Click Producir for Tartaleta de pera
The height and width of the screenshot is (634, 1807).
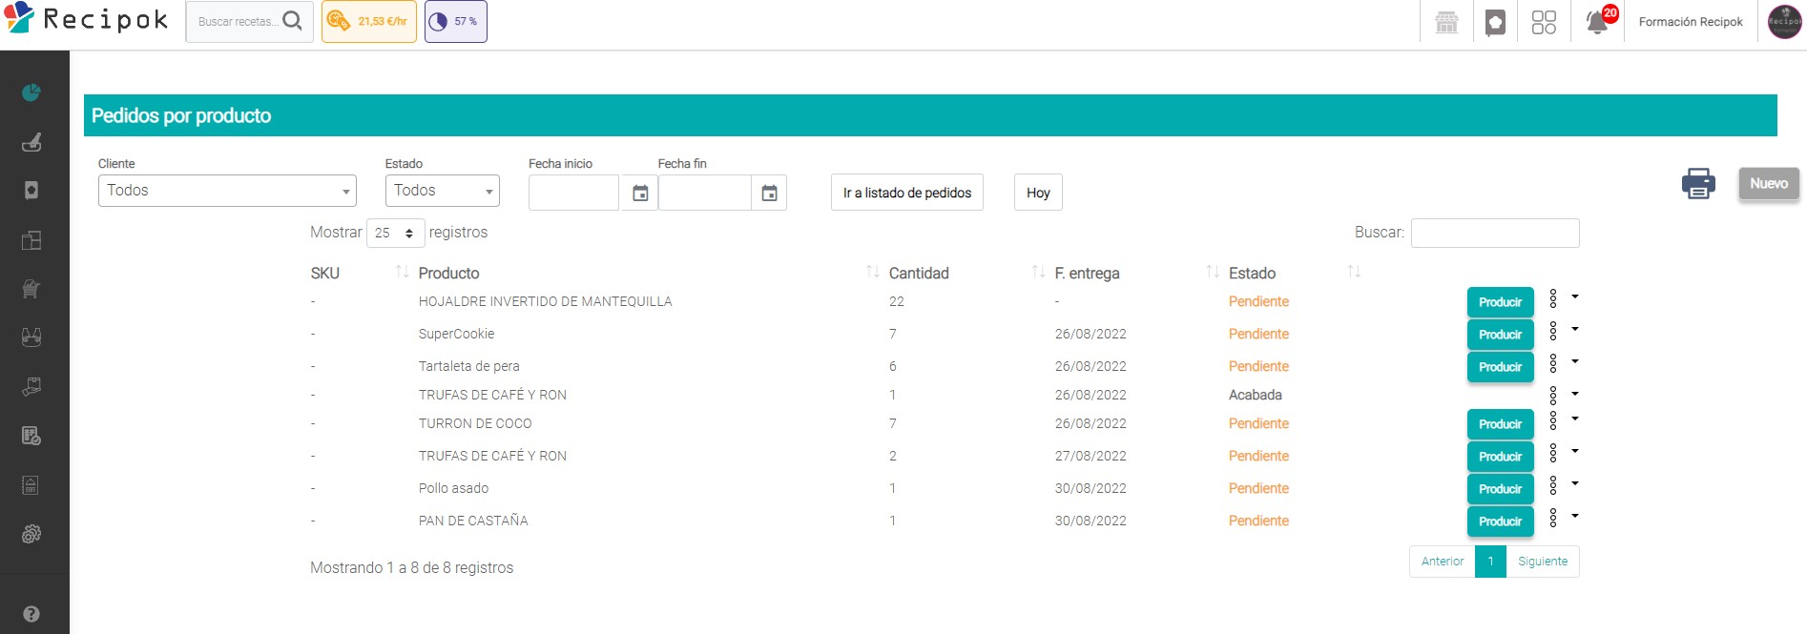1501,367
